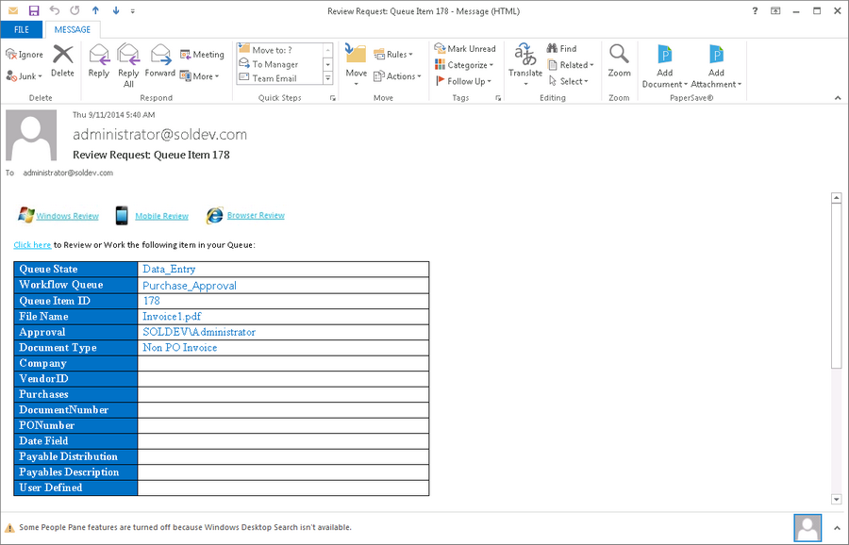
Task: Click the Zoom magnifier button
Action: (x=619, y=61)
